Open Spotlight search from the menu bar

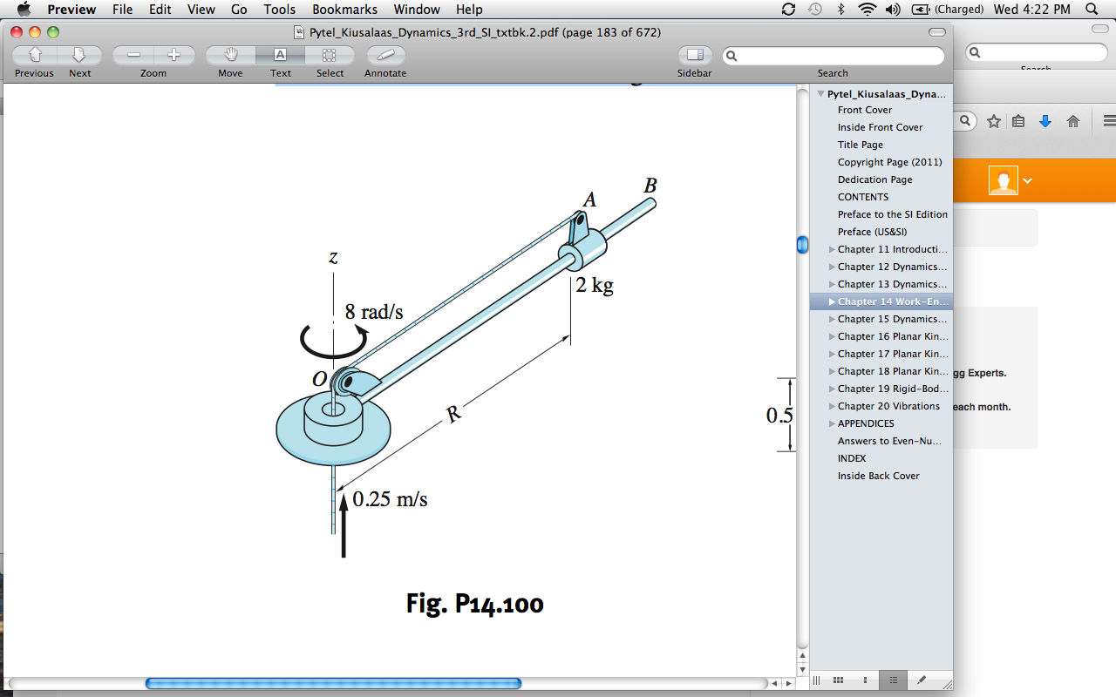(1092, 10)
